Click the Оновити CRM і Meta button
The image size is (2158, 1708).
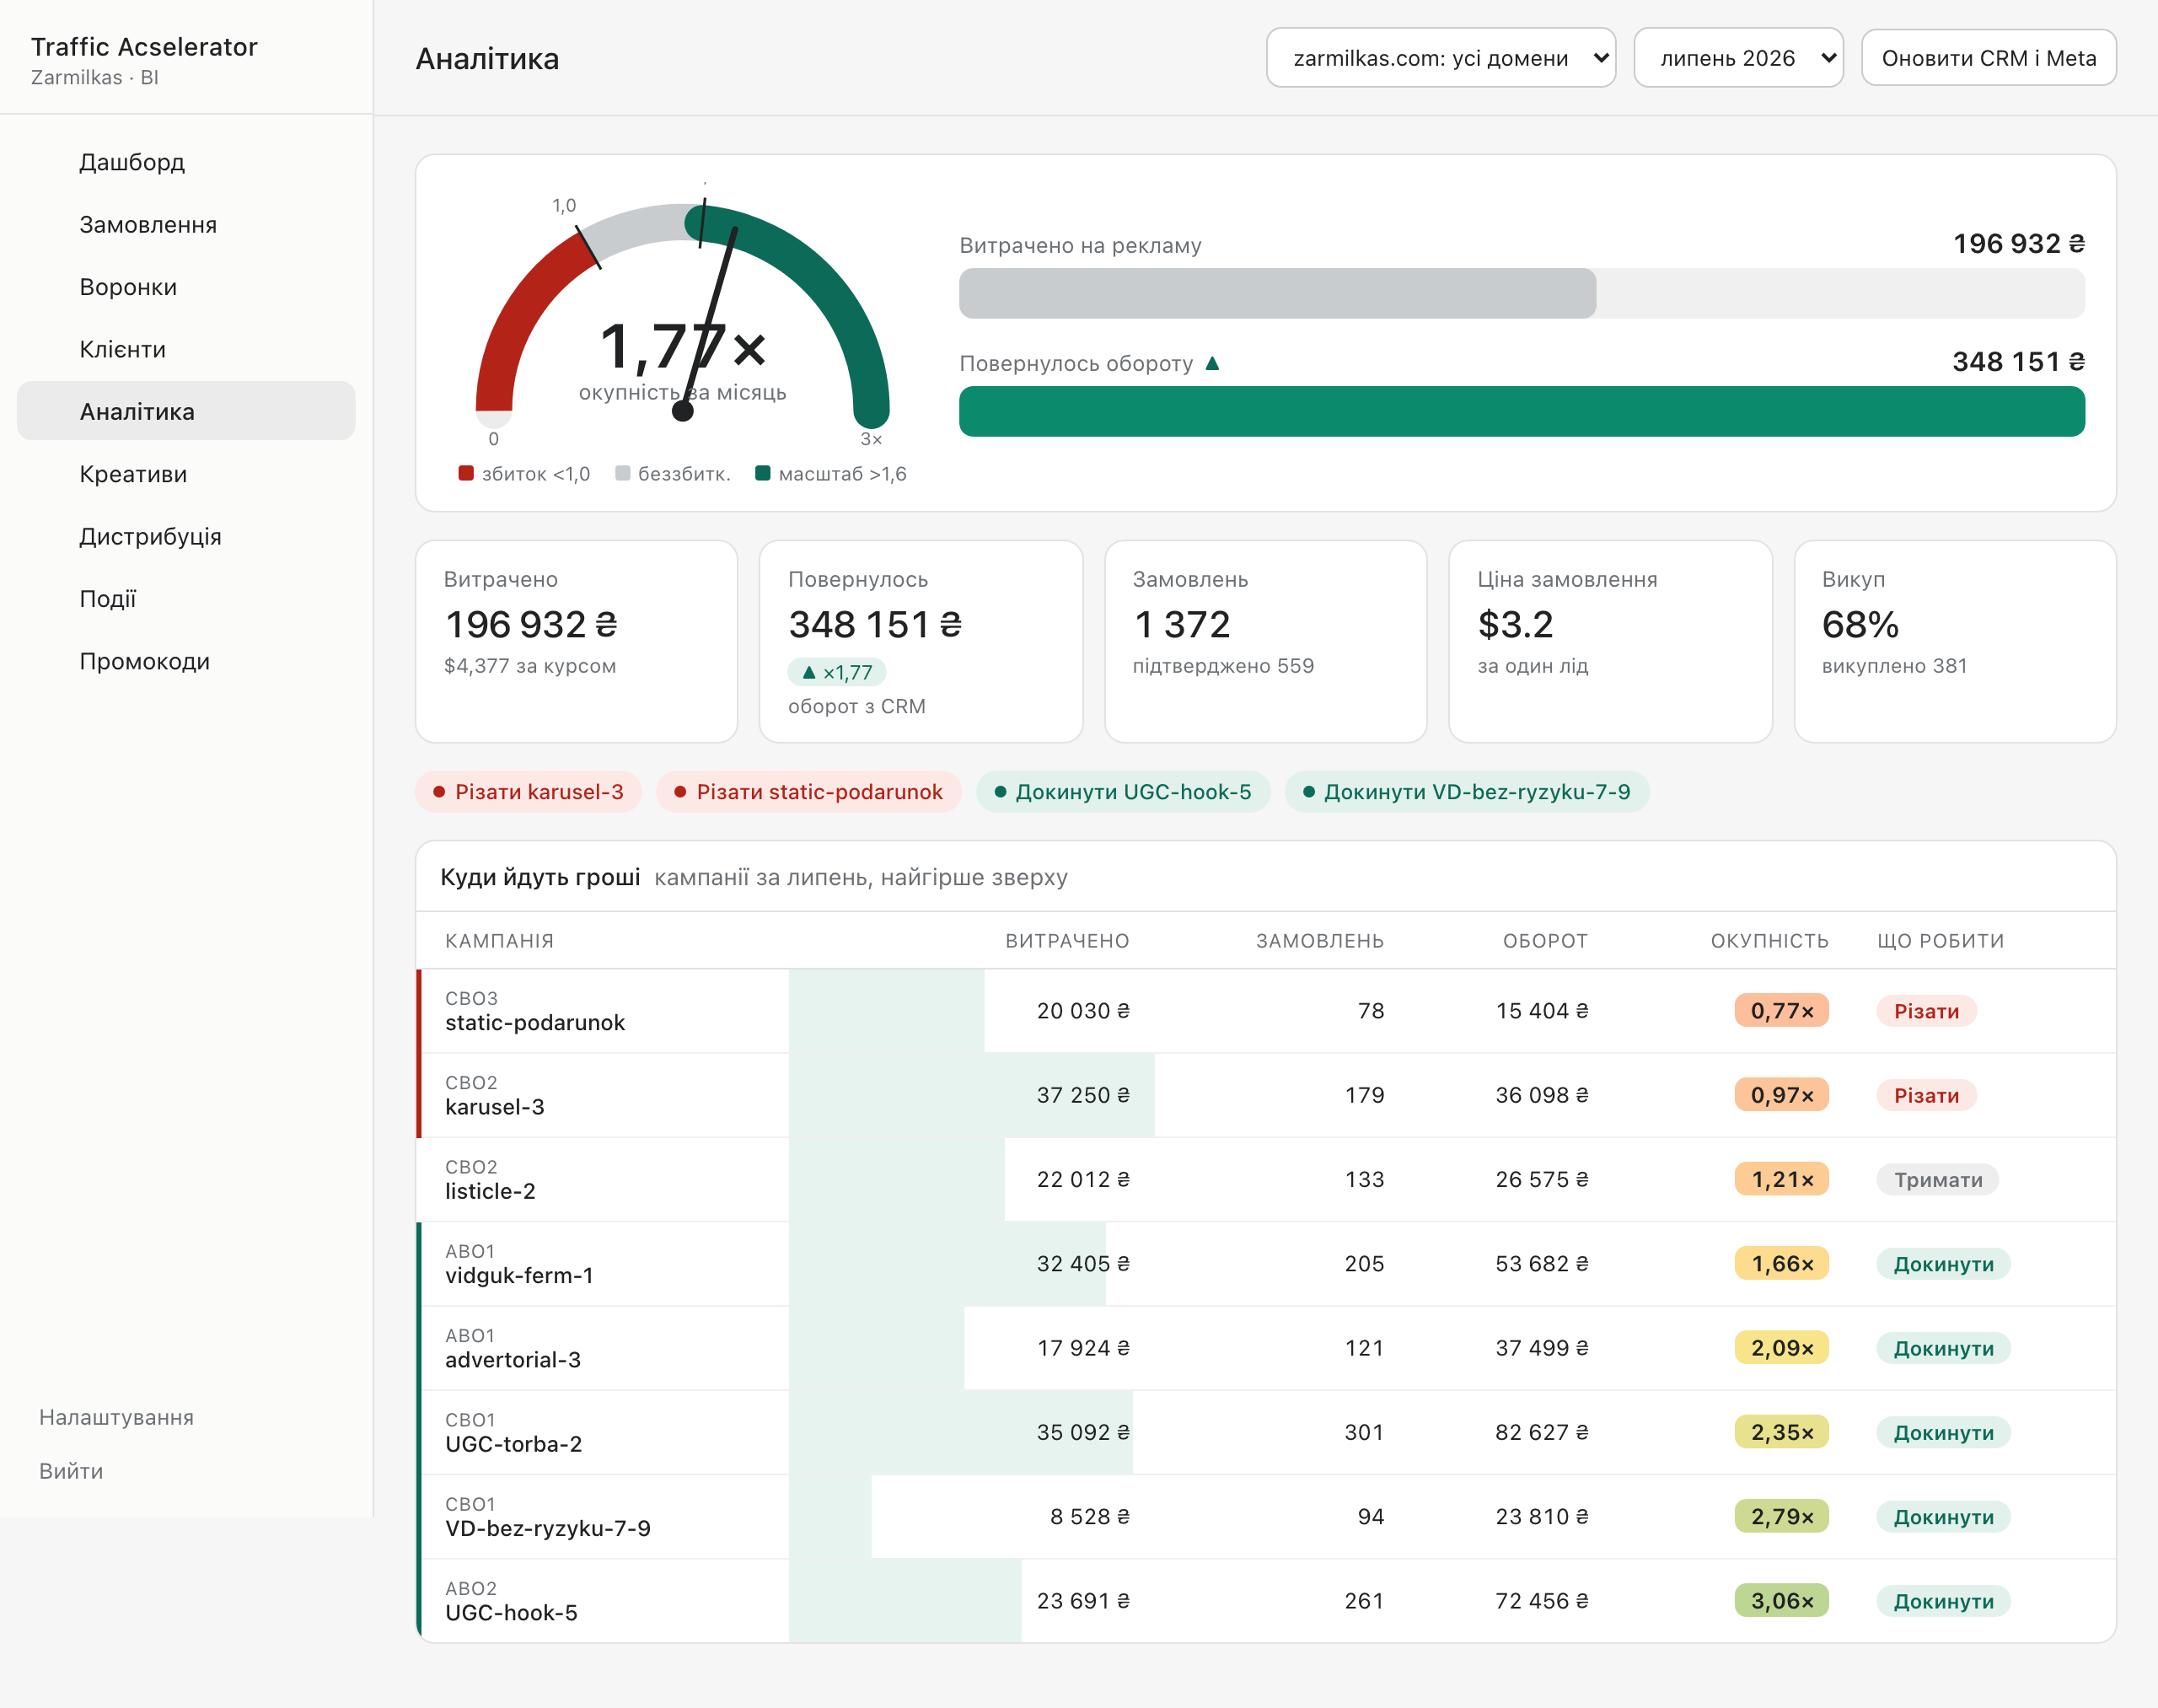pos(1988,58)
